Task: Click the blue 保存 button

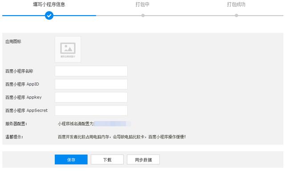Action: tap(71, 159)
